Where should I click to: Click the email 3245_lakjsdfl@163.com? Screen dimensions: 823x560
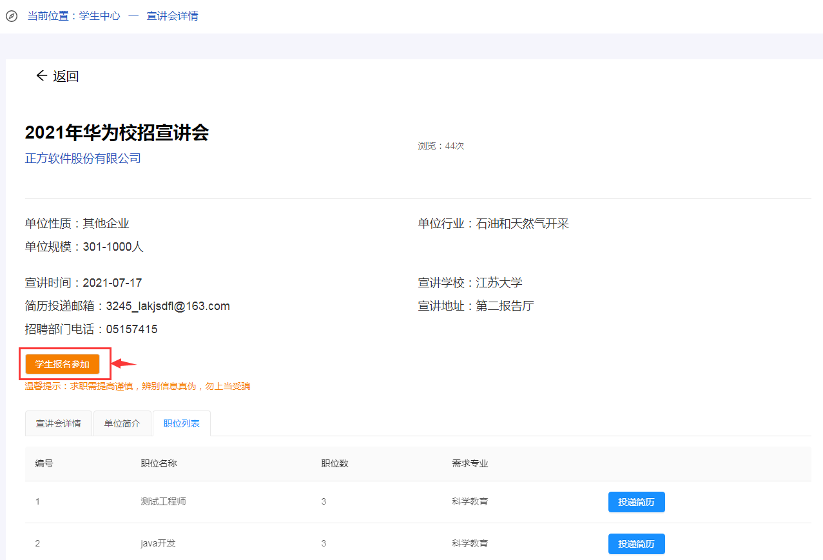coord(168,306)
